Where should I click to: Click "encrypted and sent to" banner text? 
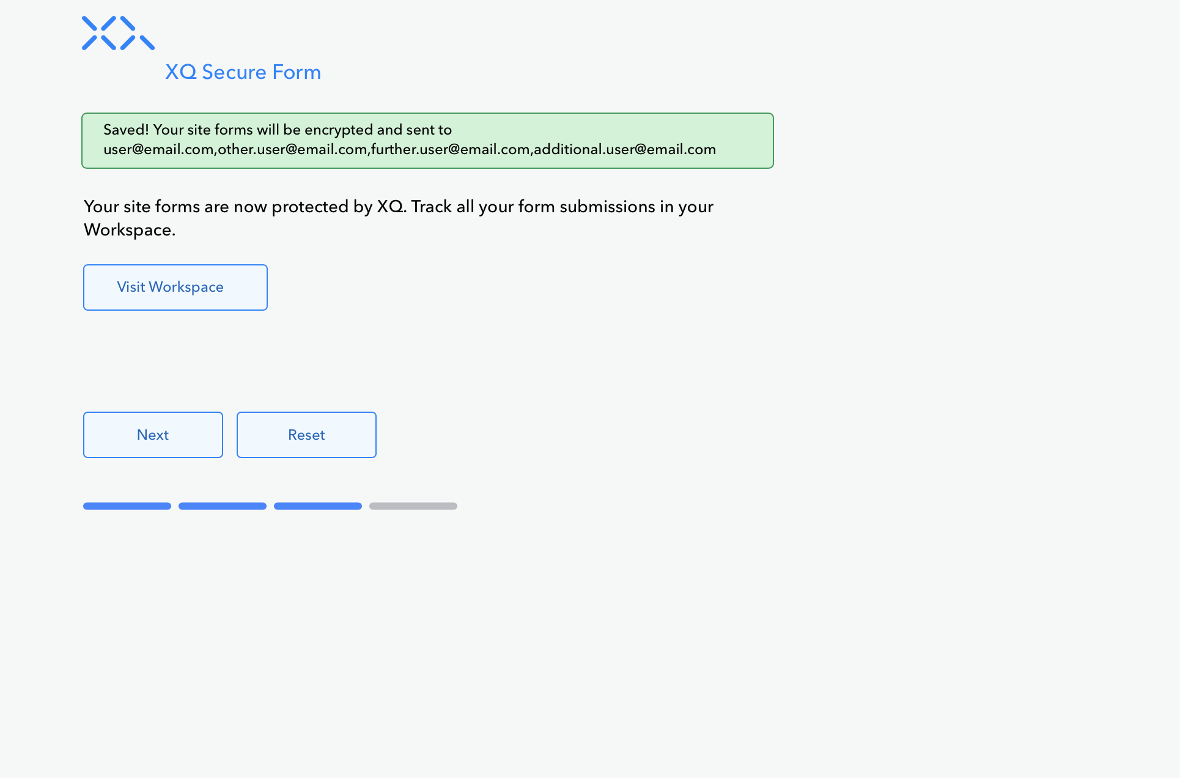coord(378,130)
